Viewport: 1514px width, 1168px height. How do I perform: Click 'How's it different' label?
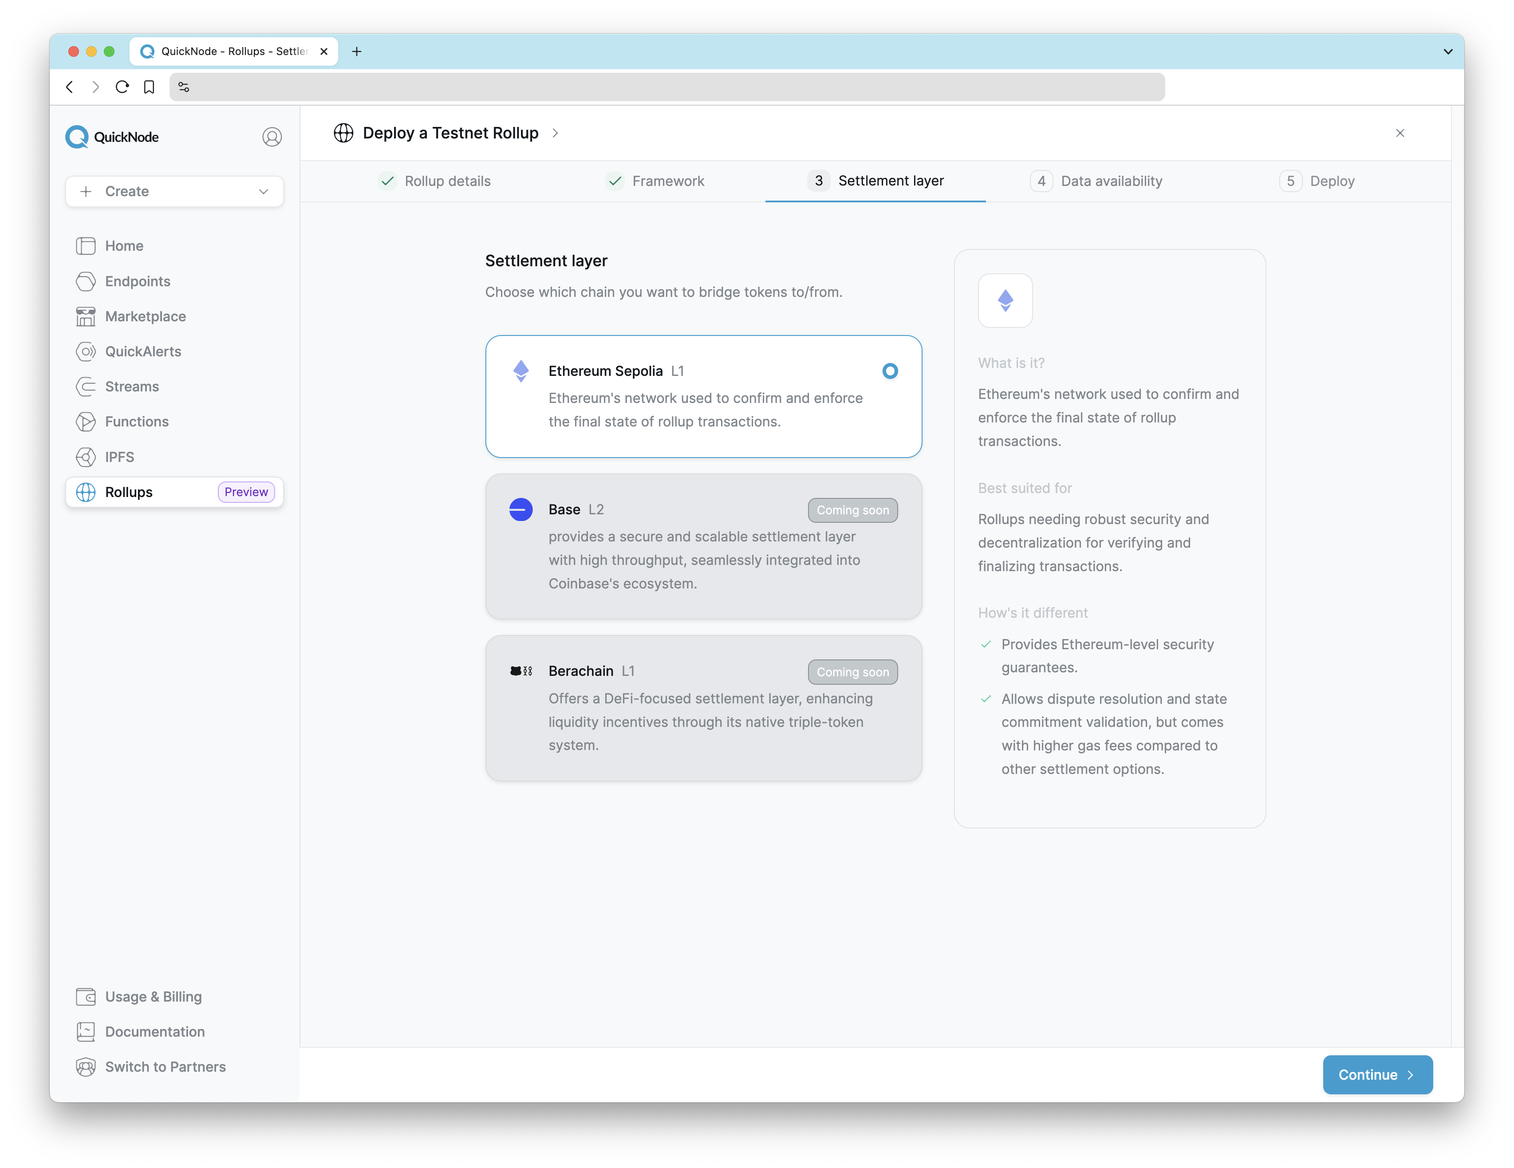point(1032,613)
